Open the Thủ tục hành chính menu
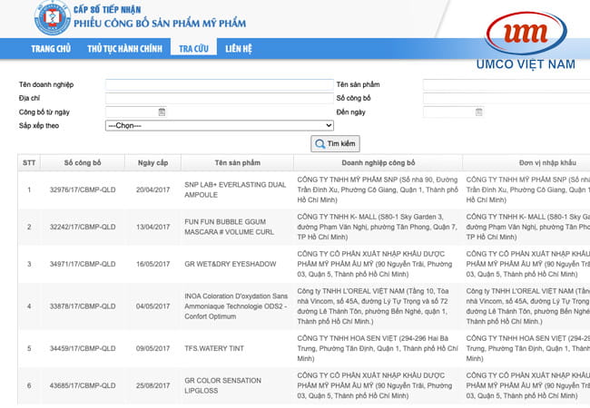This screenshot has width=590, height=408. click(x=124, y=48)
